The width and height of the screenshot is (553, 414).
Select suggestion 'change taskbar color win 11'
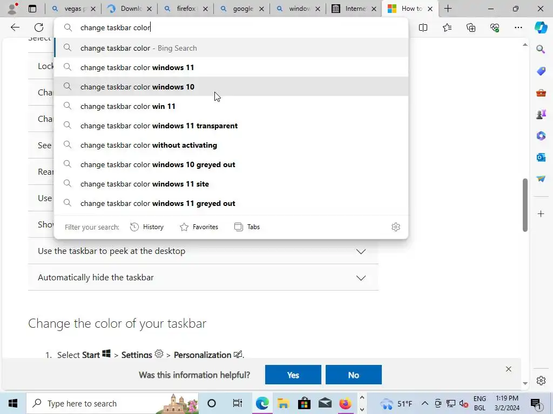231,106
